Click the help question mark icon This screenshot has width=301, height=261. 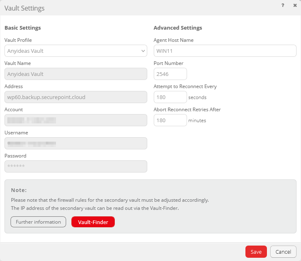coord(283,6)
